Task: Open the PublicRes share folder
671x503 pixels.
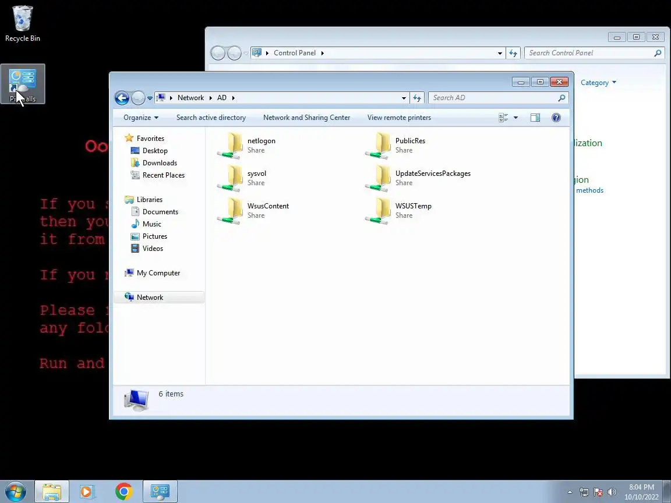Action: (x=395, y=146)
